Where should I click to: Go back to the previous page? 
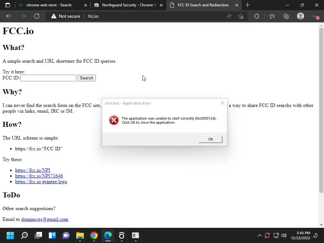(9, 16)
